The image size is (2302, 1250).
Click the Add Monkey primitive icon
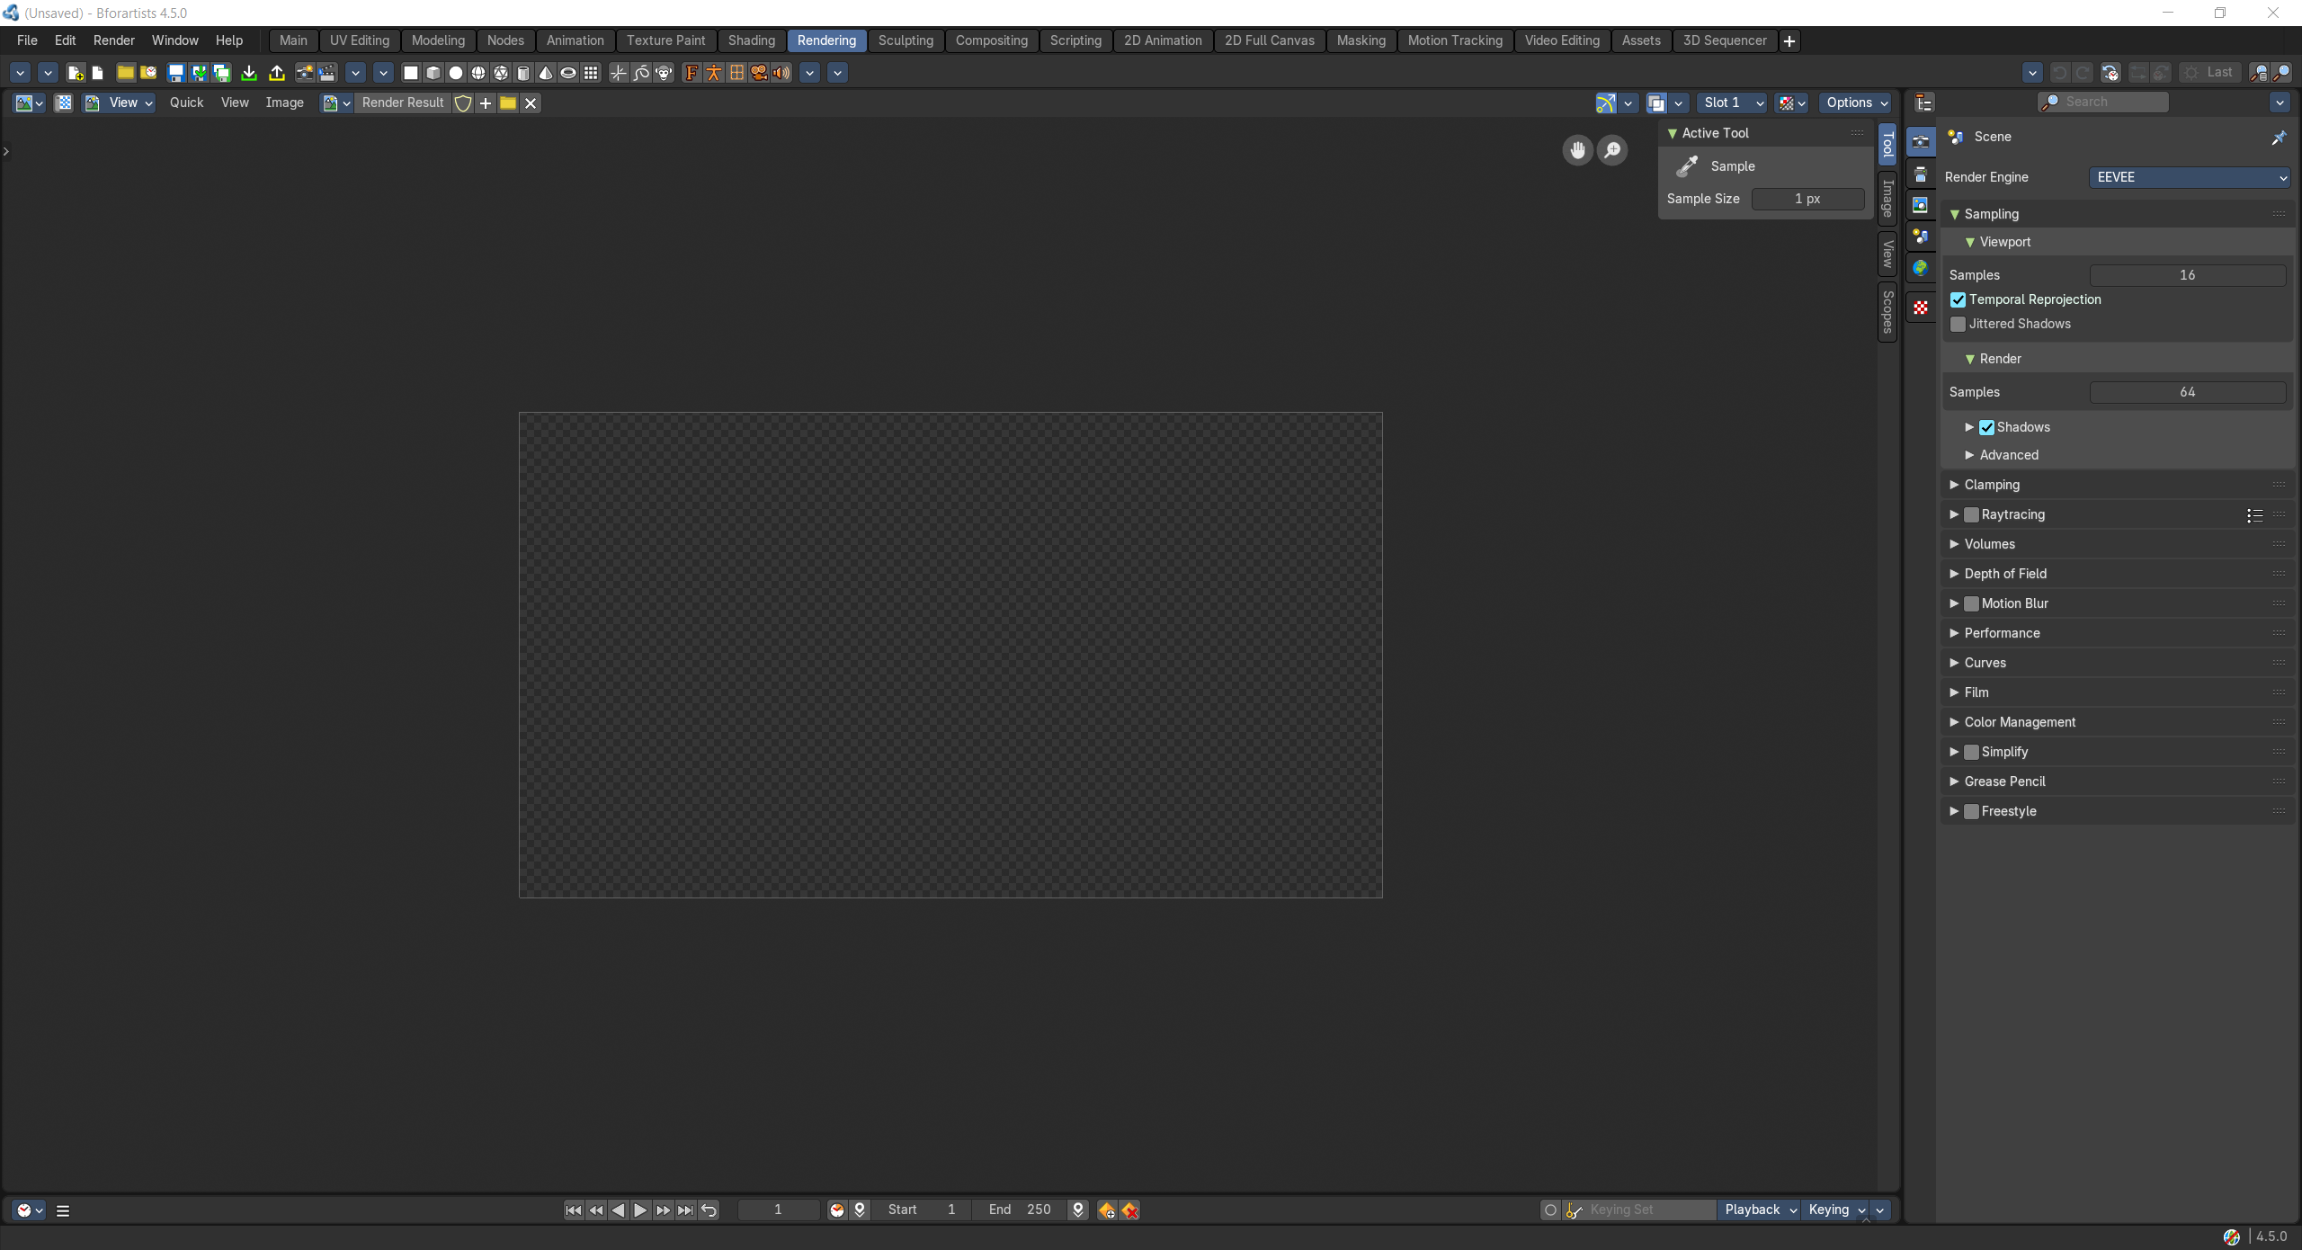(x=664, y=73)
